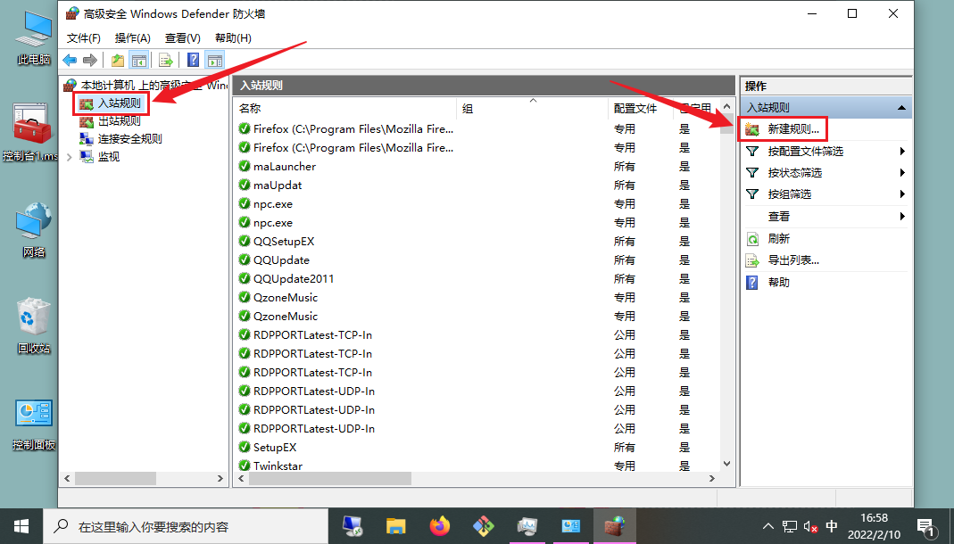The image size is (954, 544).
Task: Collapse the 入站规则 actions section arrow
Action: tap(901, 108)
